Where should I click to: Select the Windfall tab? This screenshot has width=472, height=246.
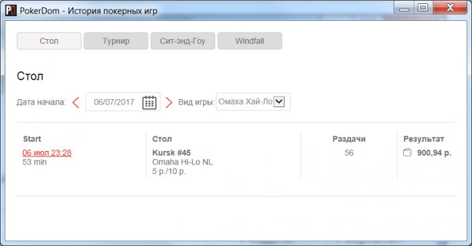(x=250, y=41)
